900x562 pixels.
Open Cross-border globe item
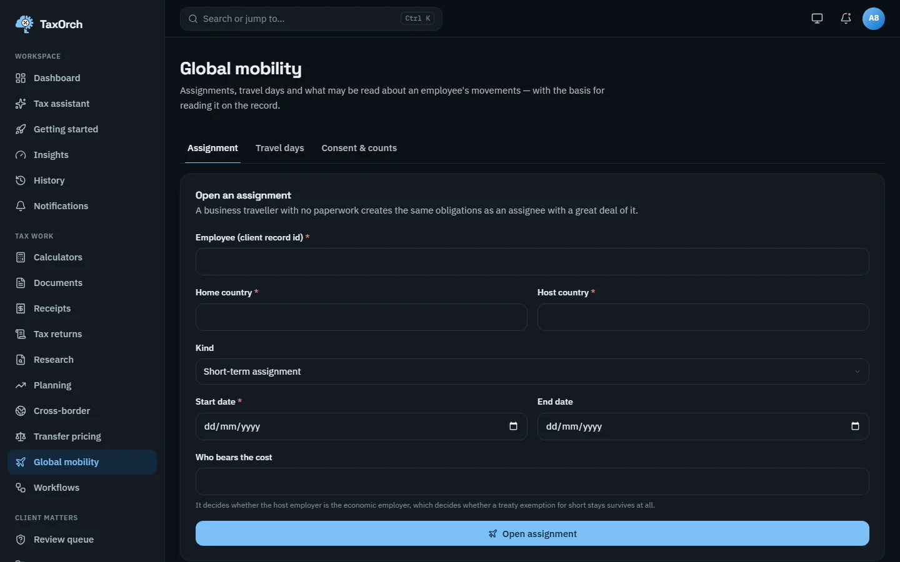(x=82, y=411)
